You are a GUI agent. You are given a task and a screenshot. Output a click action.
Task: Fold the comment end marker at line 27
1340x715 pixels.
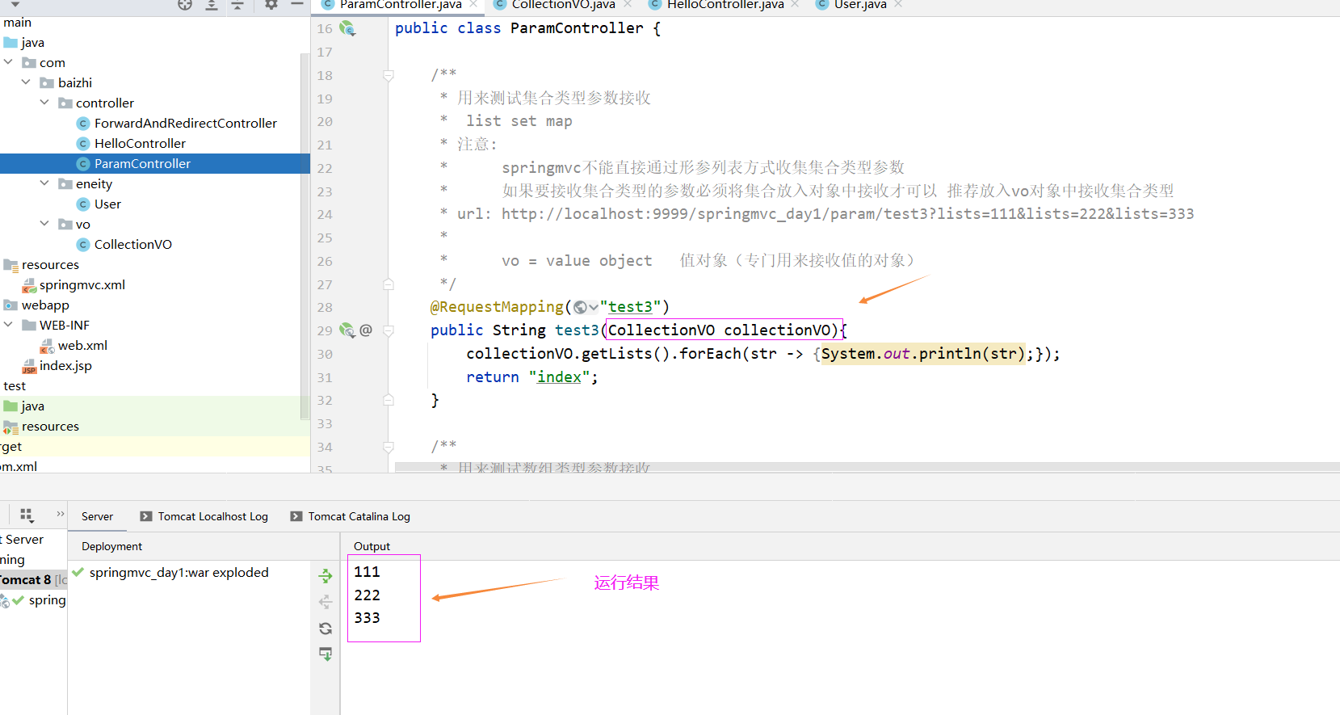(389, 284)
